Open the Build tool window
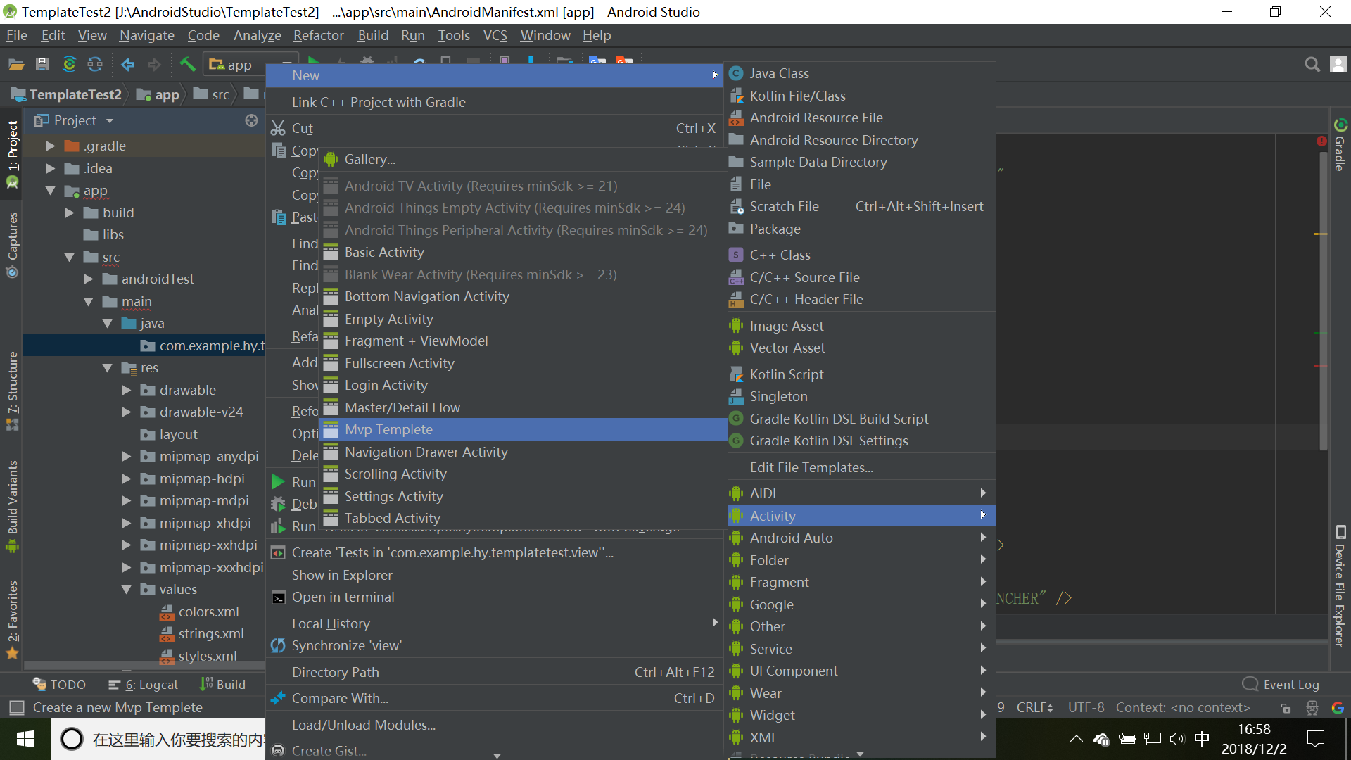Image resolution: width=1351 pixels, height=760 pixels. [x=222, y=685]
